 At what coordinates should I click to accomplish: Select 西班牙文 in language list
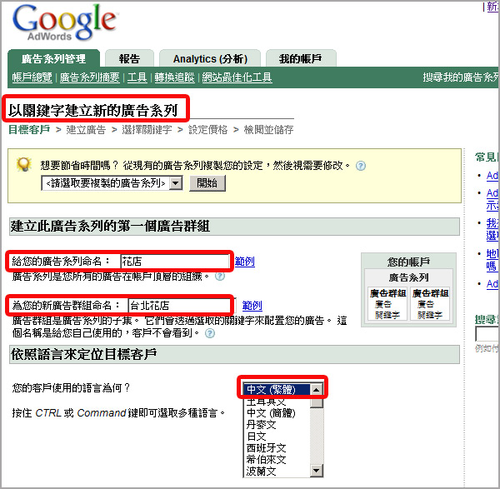(277, 448)
